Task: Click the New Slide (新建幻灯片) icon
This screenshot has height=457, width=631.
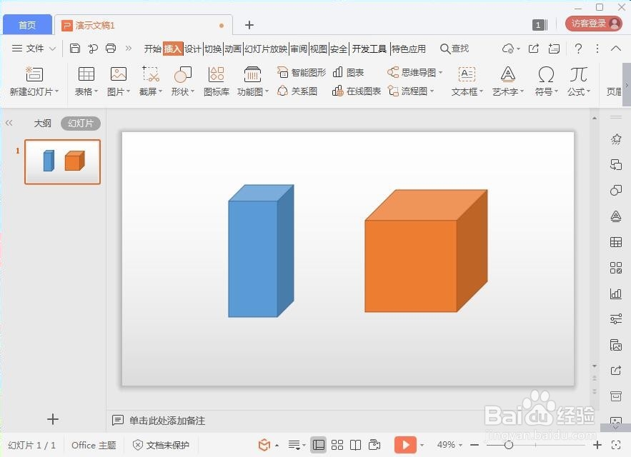Action: coord(34,74)
